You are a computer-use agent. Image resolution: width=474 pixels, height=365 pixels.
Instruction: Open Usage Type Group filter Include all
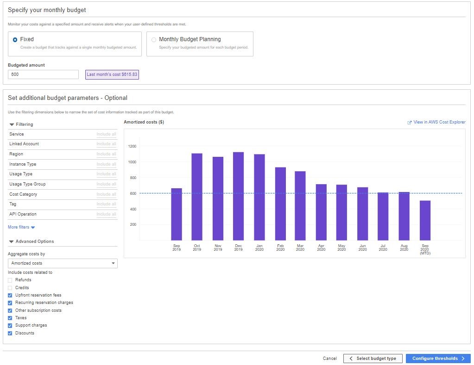[x=106, y=184]
